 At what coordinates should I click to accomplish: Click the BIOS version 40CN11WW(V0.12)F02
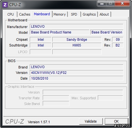pyautogui.click(x=77, y=73)
